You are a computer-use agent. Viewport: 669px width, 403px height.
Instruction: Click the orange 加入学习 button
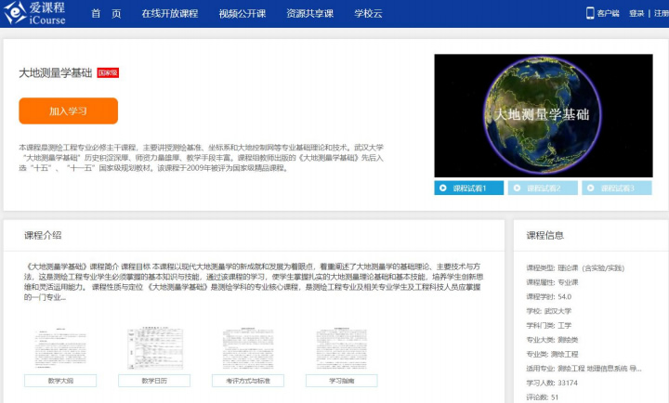tap(68, 110)
